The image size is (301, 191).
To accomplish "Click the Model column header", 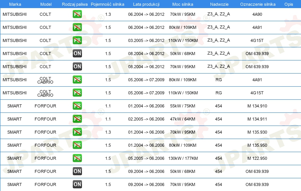I will pos(46,4).
